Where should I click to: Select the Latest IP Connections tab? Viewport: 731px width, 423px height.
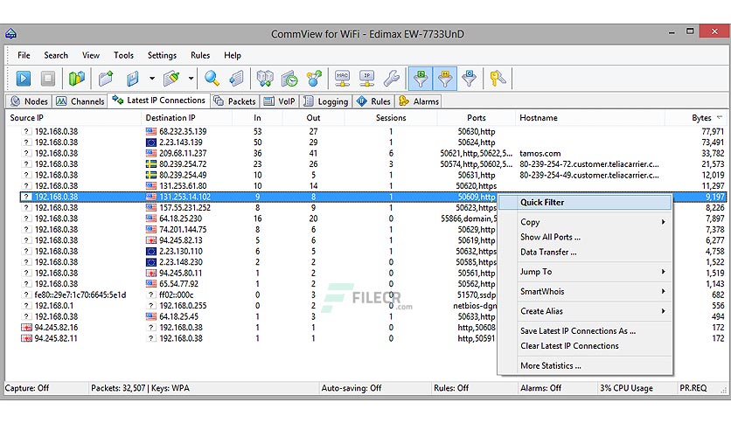point(159,101)
